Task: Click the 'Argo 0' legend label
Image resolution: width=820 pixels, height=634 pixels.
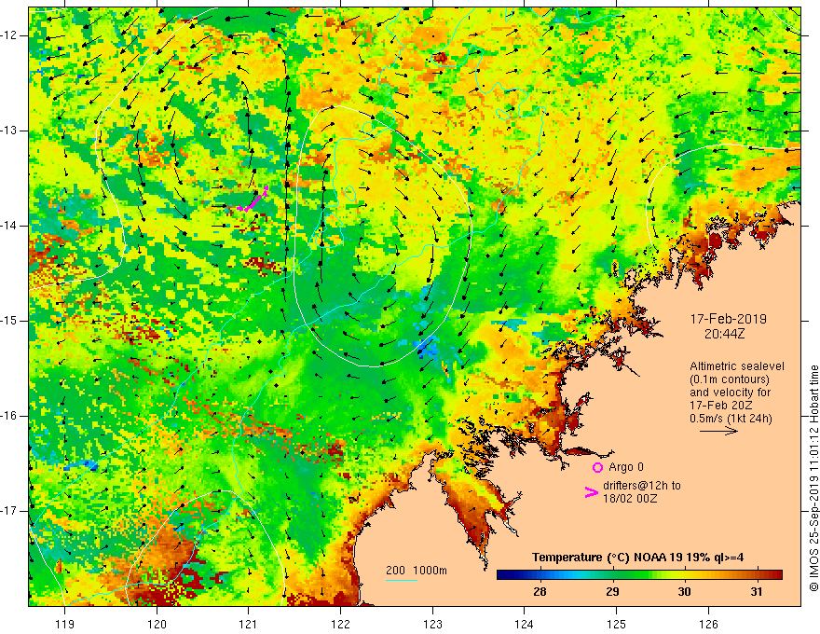Action: [x=626, y=467]
